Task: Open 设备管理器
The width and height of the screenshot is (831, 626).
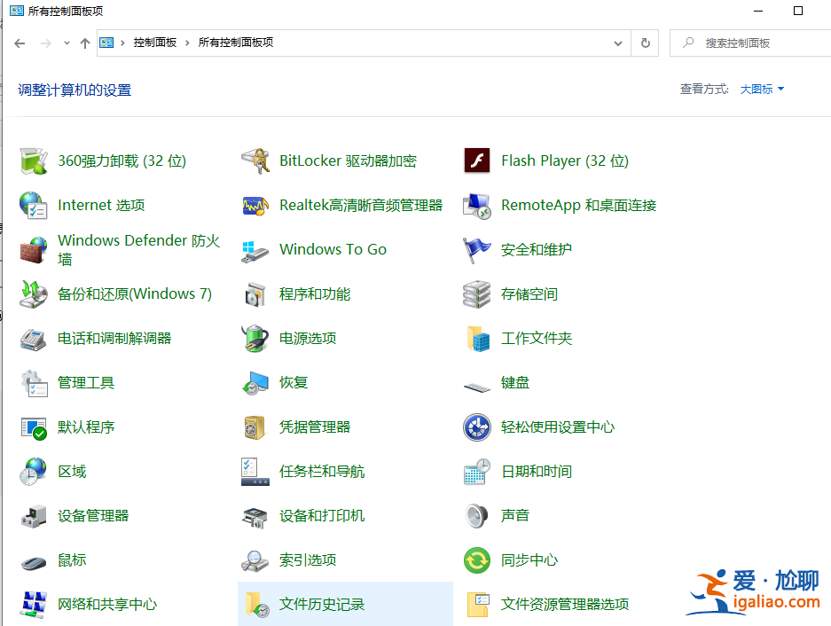Action: [93, 515]
